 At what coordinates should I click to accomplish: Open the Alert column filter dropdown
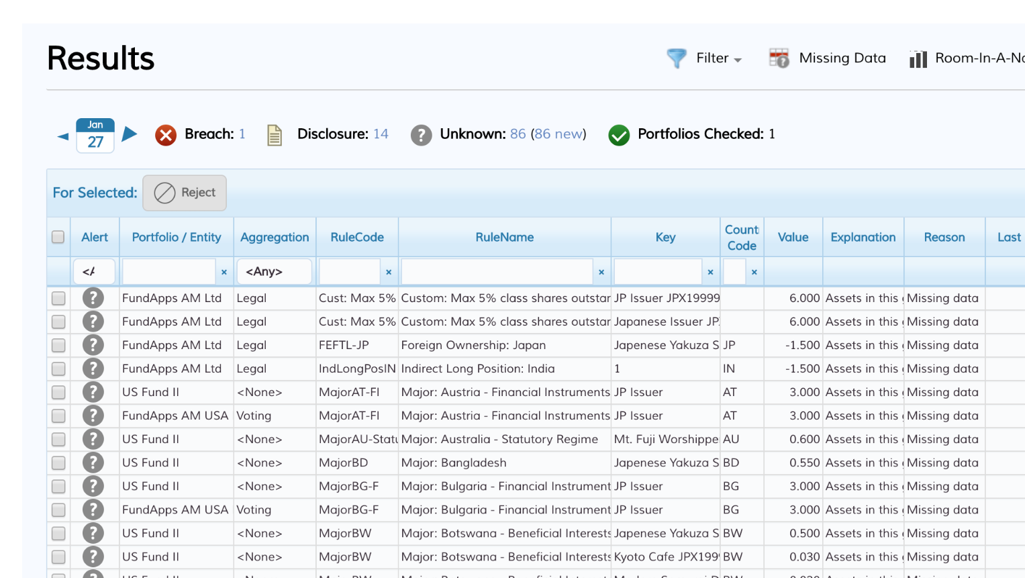click(94, 272)
